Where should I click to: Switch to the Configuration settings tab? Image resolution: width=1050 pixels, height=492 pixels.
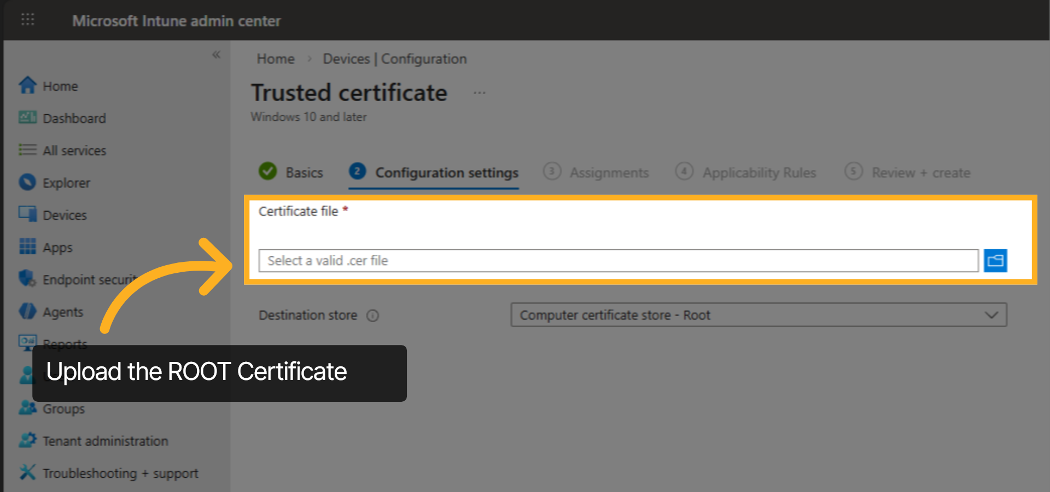point(446,172)
